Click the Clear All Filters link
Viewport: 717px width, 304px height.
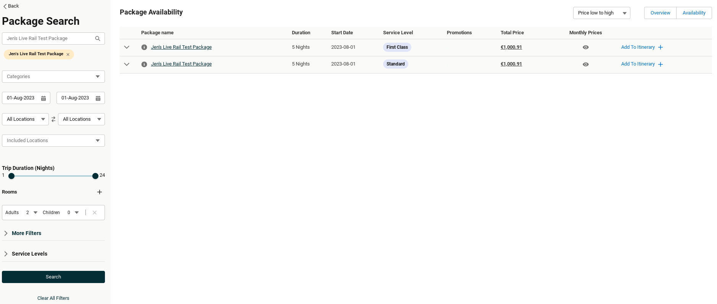tap(53, 298)
